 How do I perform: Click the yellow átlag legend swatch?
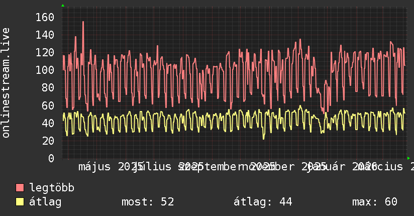point(20,201)
